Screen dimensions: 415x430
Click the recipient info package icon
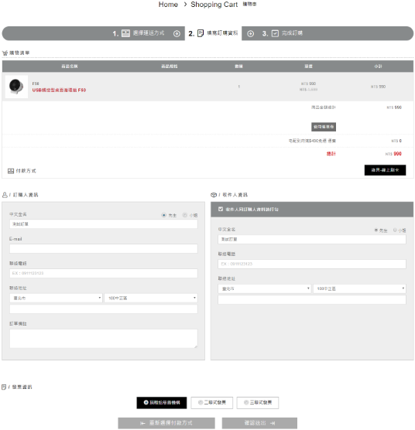pos(214,195)
